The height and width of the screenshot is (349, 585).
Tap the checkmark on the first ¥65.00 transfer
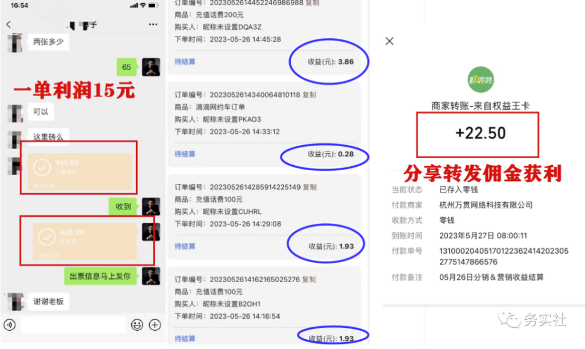click(41, 168)
